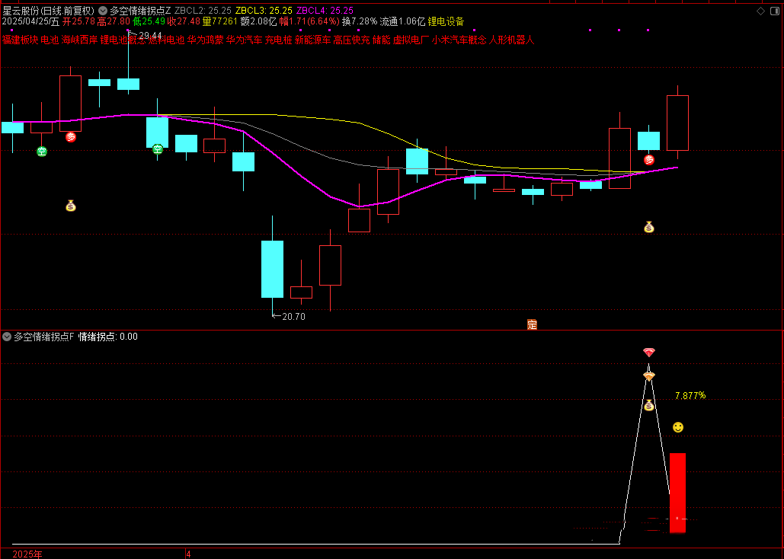
Task: Open the 小米汽车概念 concept tag
Action: [459, 40]
